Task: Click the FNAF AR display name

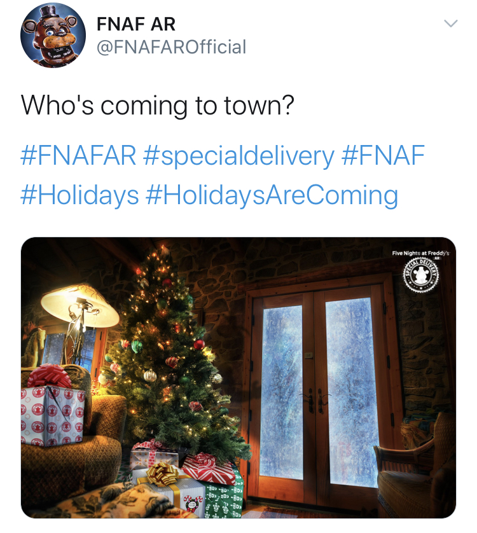Action: (x=135, y=24)
